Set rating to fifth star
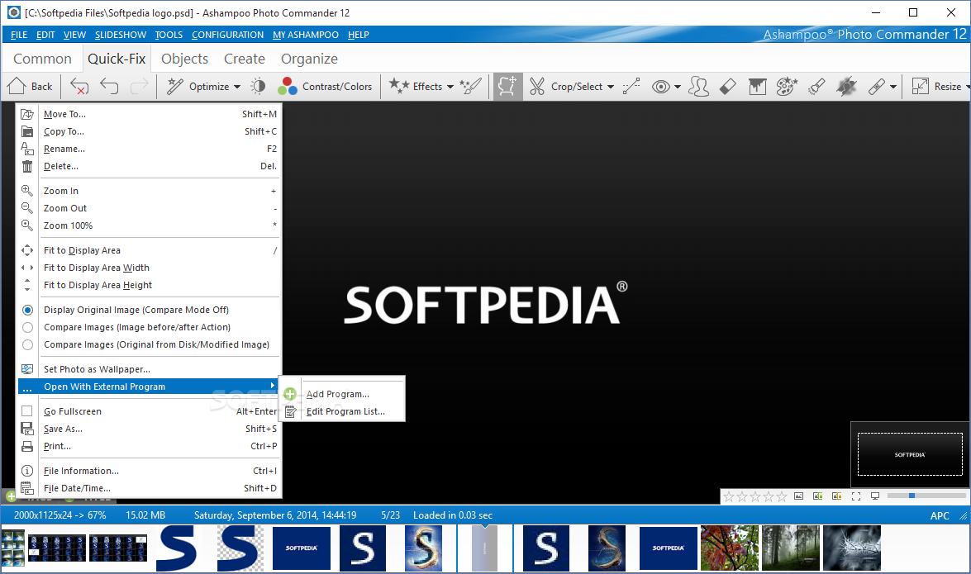Screen dimensions: 971x574 pos(782,496)
